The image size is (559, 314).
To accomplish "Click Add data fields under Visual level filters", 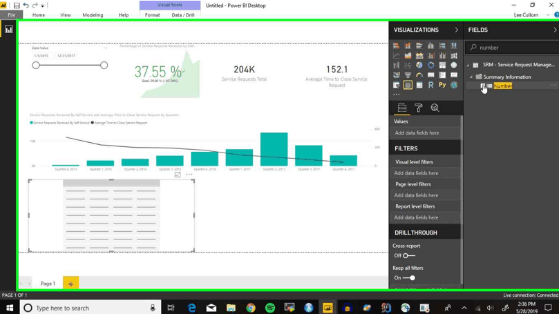I will pyautogui.click(x=424, y=173).
